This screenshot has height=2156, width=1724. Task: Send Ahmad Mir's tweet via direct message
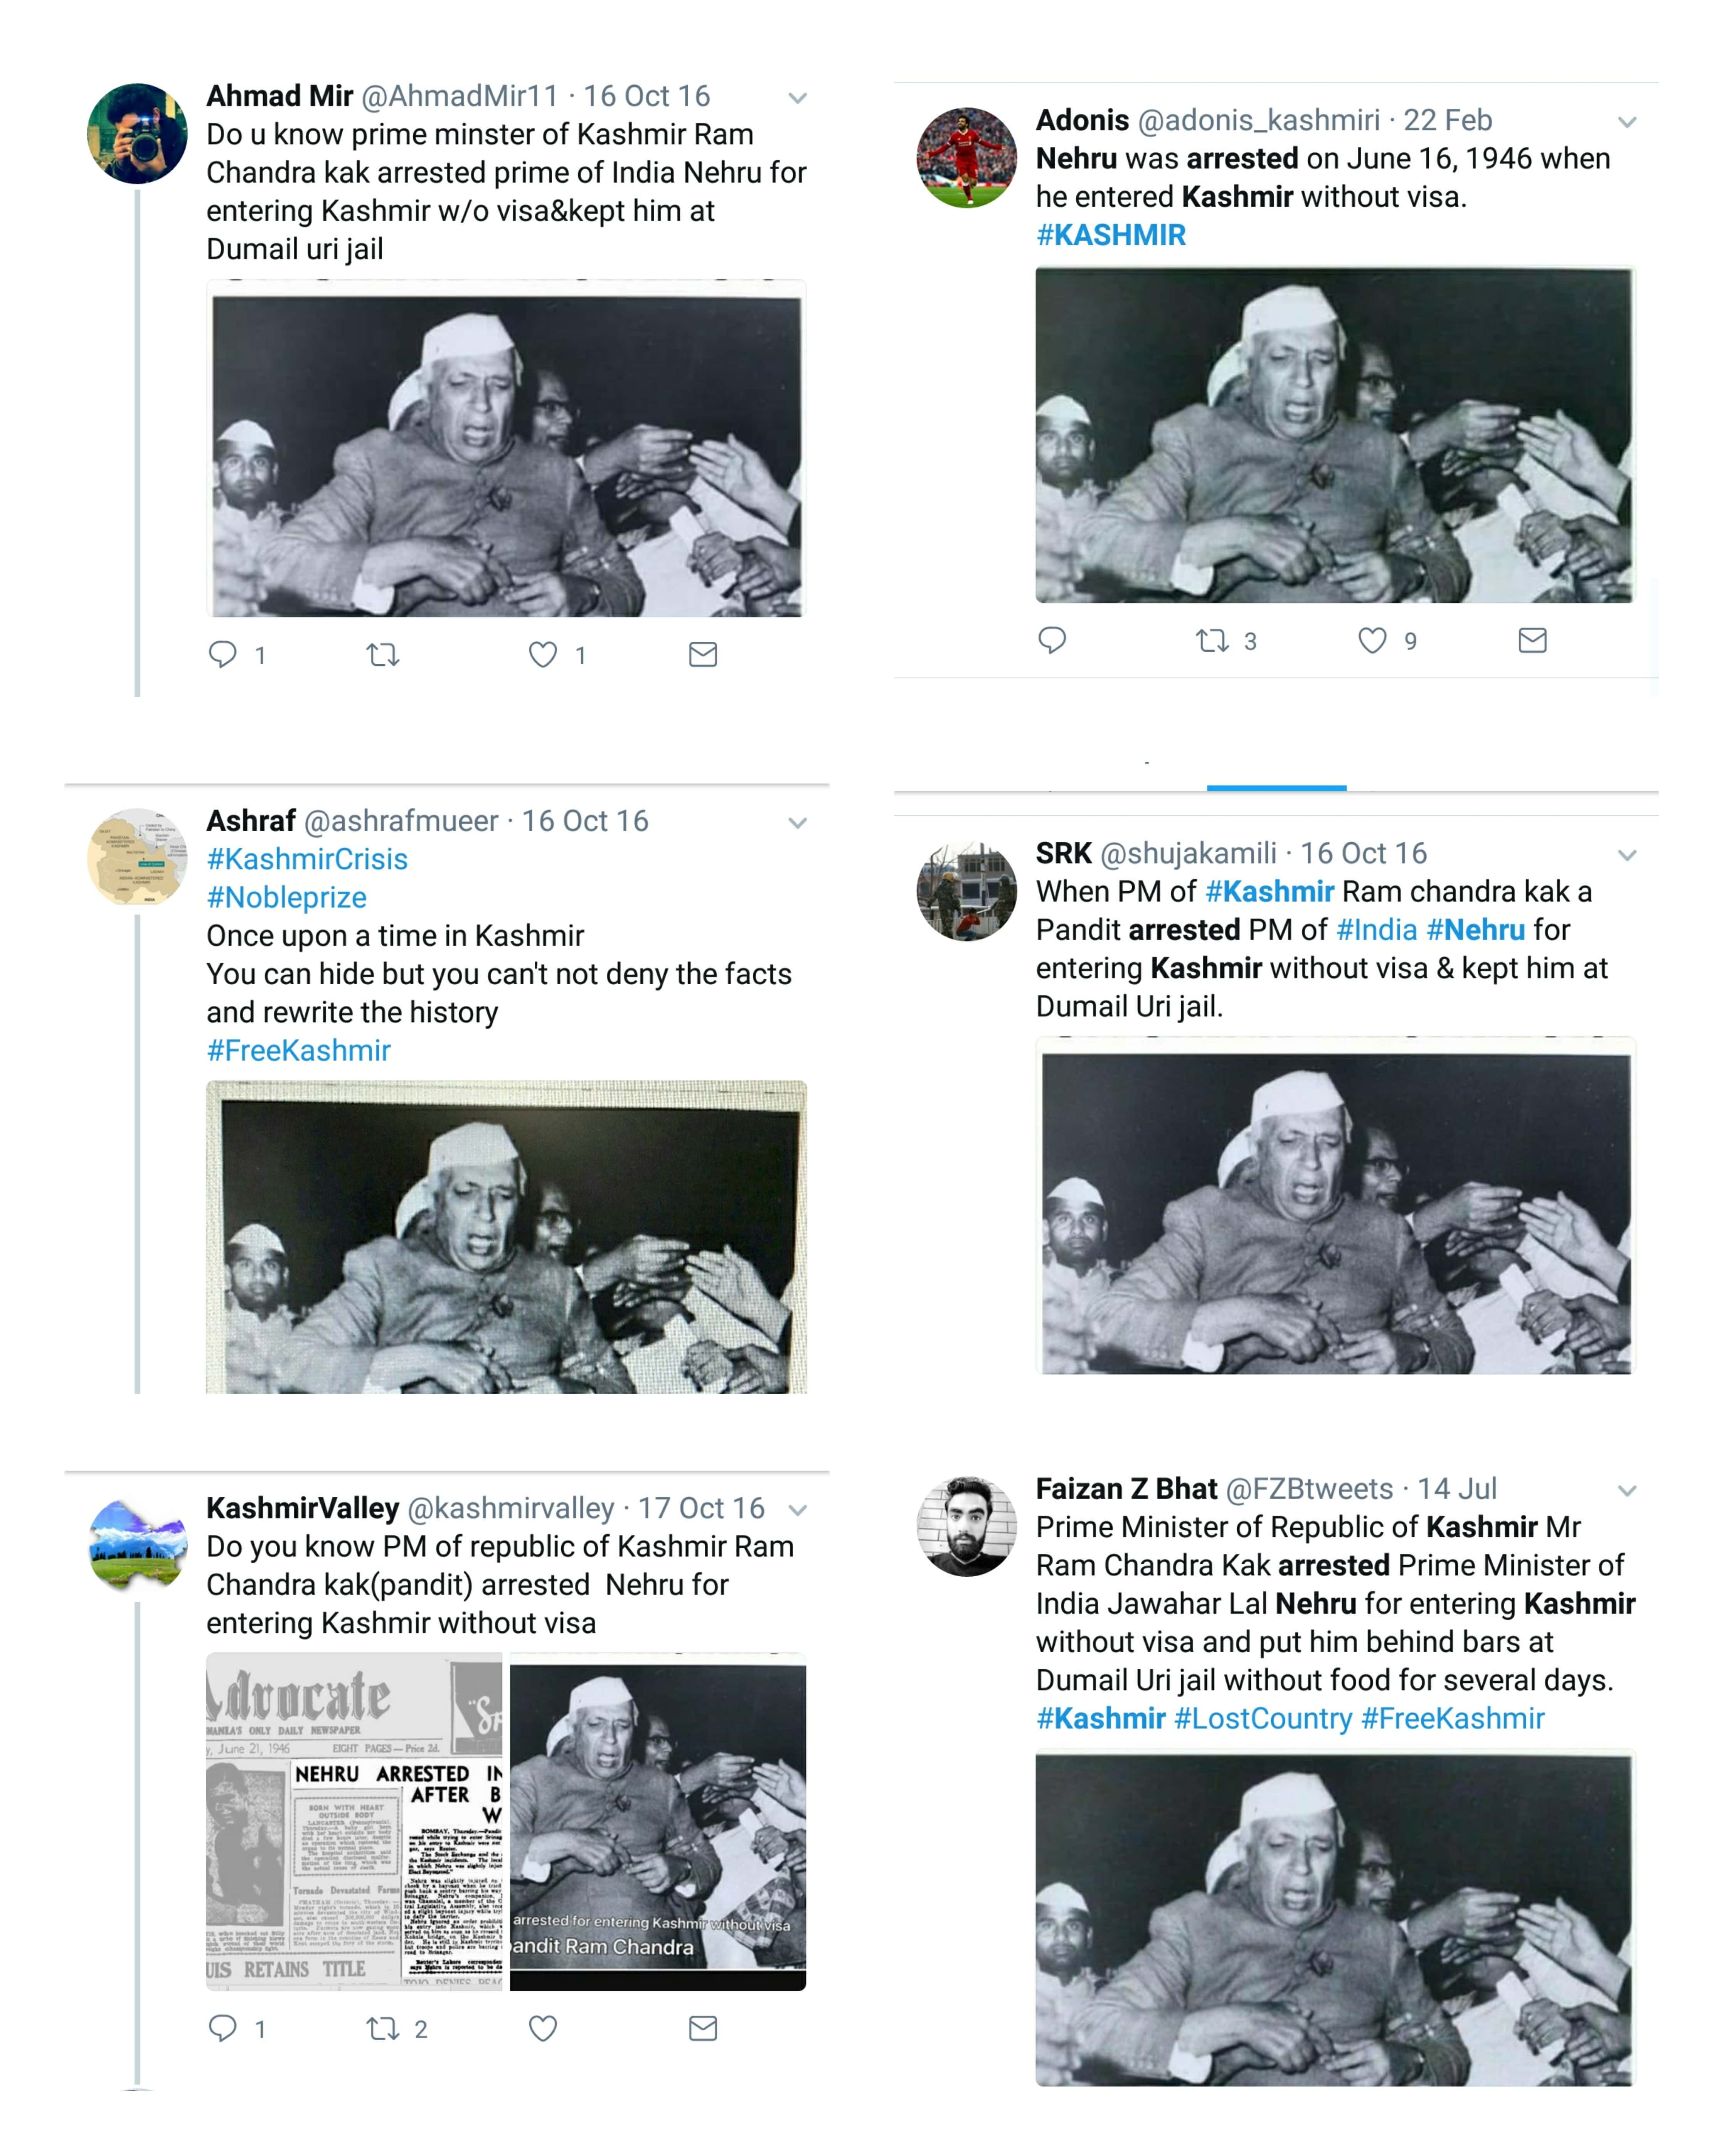703,654
